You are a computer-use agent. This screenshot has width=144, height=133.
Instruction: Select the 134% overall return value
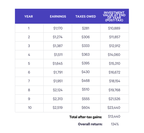[x=115, y=124]
